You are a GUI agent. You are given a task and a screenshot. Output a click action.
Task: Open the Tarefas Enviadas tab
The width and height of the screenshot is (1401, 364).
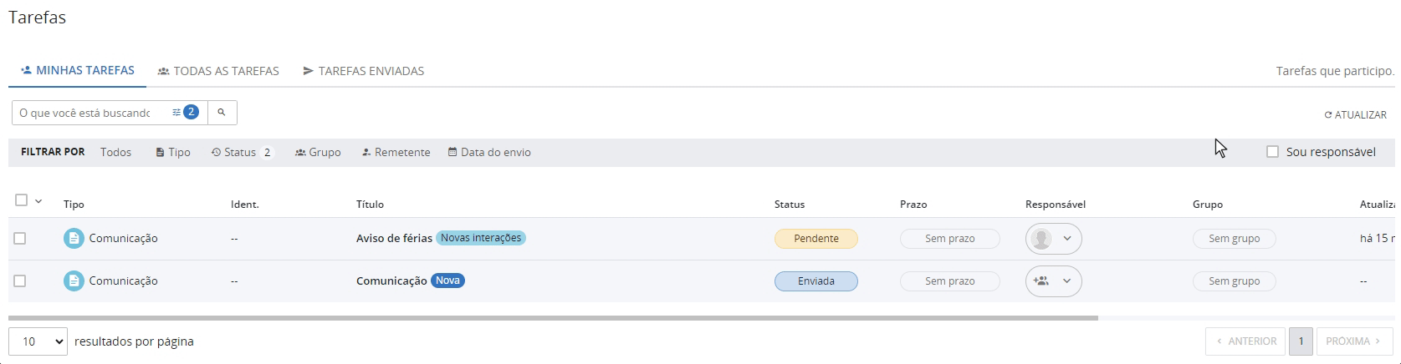(x=363, y=71)
